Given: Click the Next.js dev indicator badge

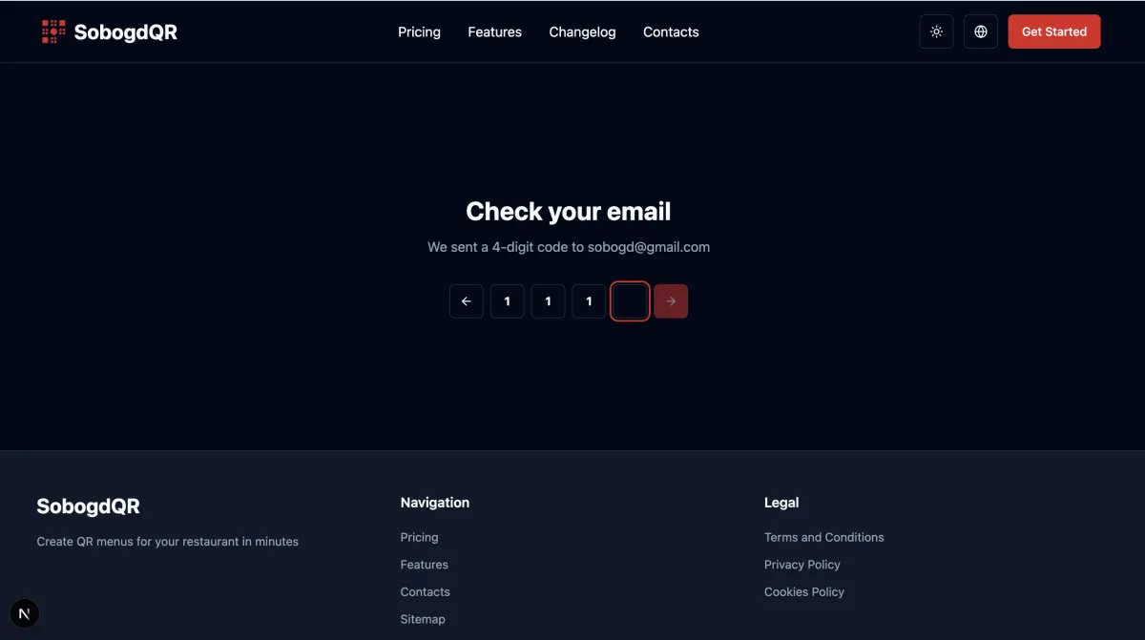Looking at the screenshot, I should click(24, 613).
